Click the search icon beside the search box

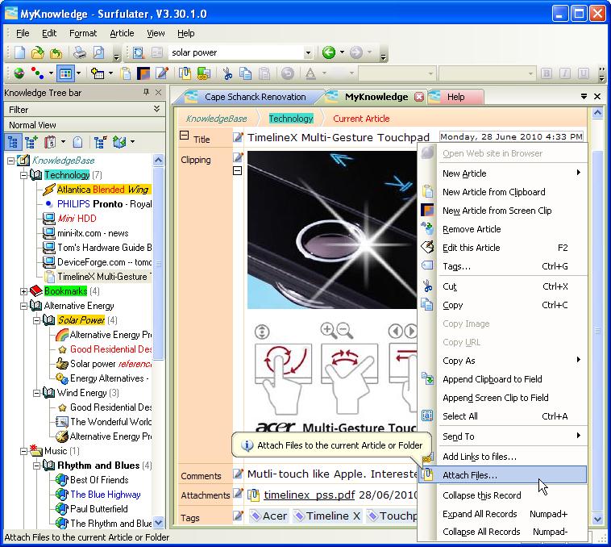(139, 52)
